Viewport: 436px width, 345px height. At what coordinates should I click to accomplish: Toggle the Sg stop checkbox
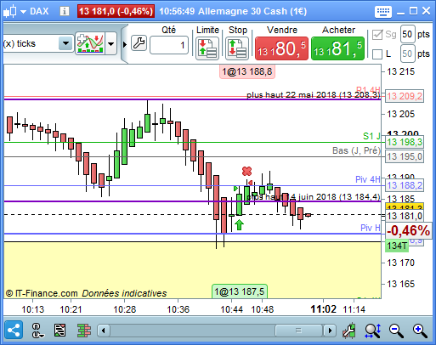pyautogui.click(x=377, y=35)
